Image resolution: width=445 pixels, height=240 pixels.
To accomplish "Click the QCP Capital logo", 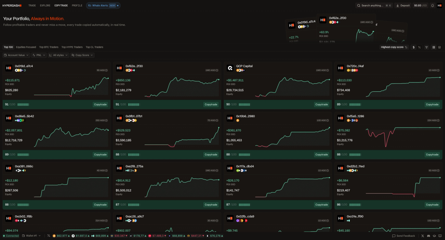I will pos(230,68).
